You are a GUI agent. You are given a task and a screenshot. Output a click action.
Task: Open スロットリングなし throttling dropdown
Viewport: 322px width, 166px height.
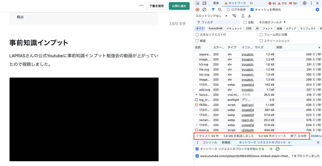coord(211,16)
